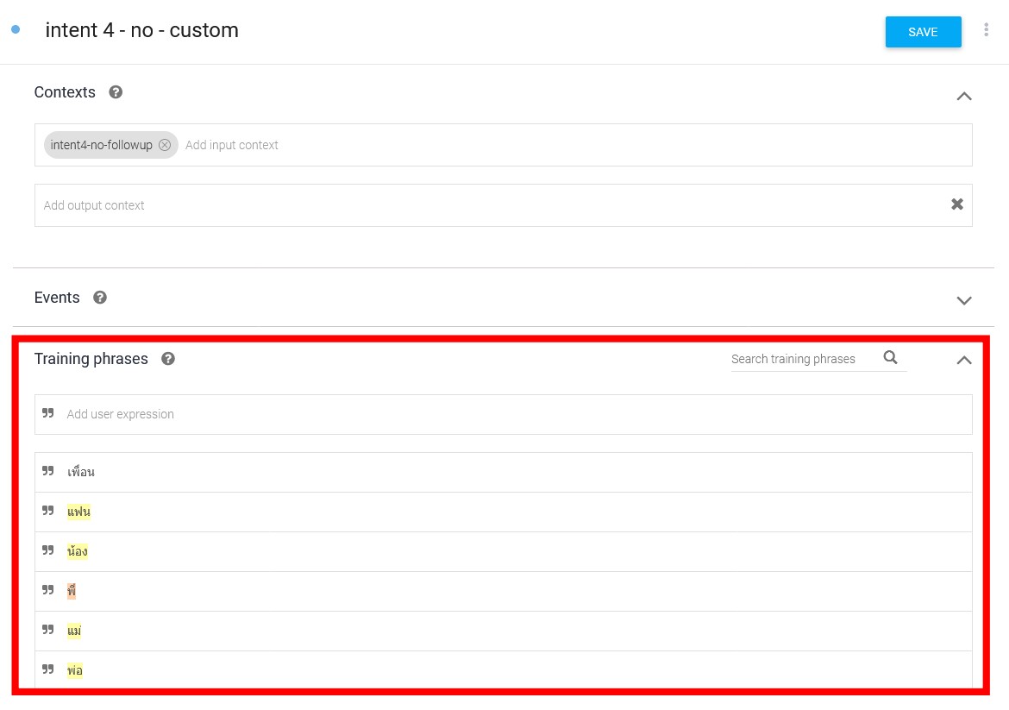Expand the Events section chevron
The height and width of the screenshot is (710, 1009).
pos(963,300)
